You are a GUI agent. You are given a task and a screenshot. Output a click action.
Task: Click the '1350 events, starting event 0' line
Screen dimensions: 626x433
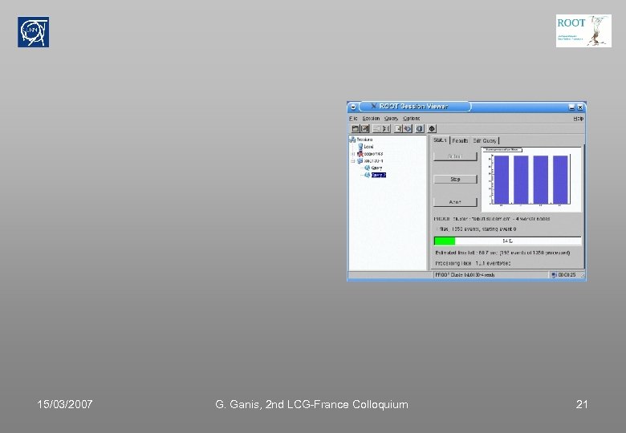(x=476, y=229)
